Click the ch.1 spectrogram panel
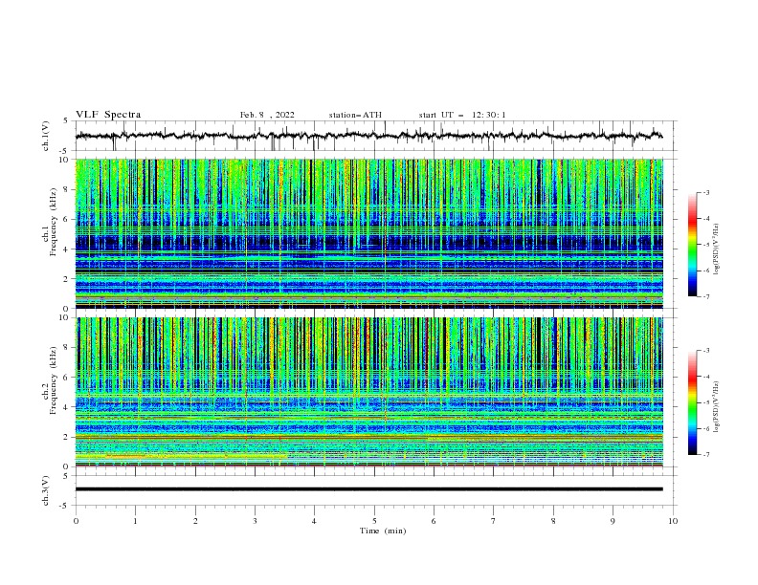Image resolution: width=758 pixels, height=585 pixels. pyautogui.click(x=369, y=233)
